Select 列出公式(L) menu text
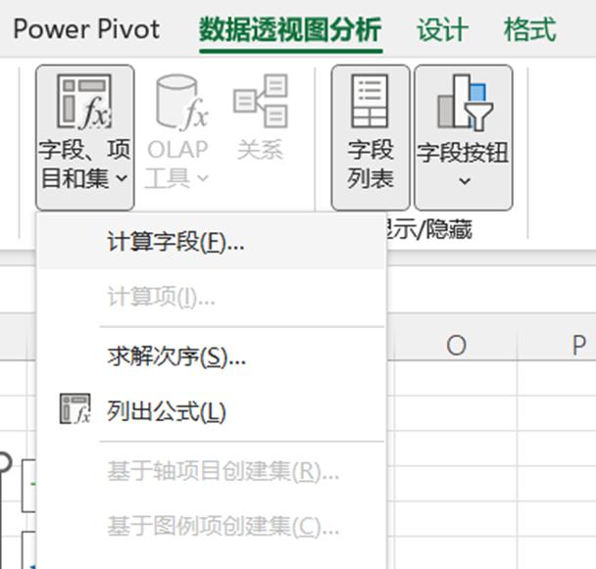596x569 pixels. [167, 411]
